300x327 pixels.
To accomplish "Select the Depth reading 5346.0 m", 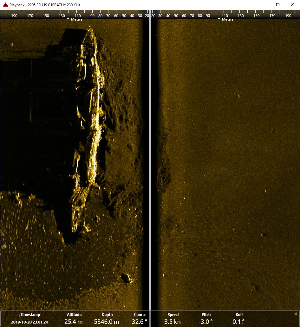I will point(107,322).
